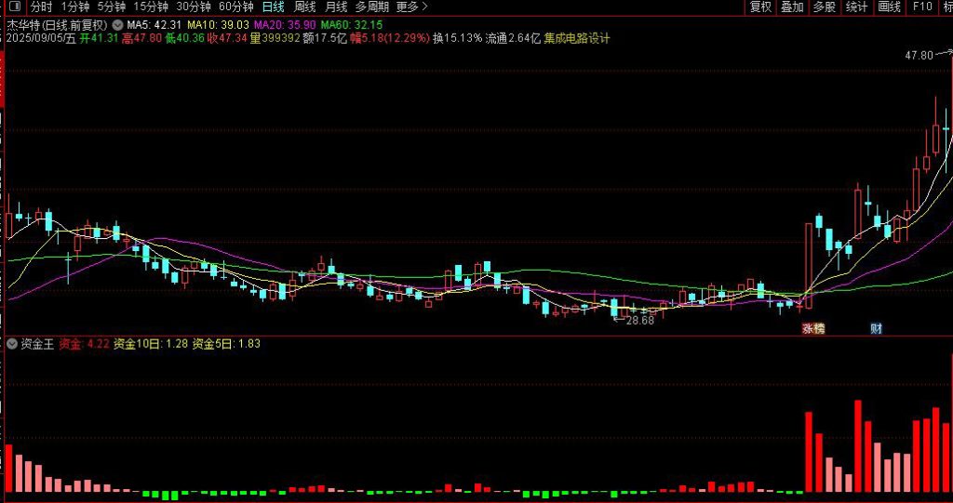The height and width of the screenshot is (503, 953).
Task: Select the 周线 weekly chart tab
Action: pyautogui.click(x=304, y=7)
